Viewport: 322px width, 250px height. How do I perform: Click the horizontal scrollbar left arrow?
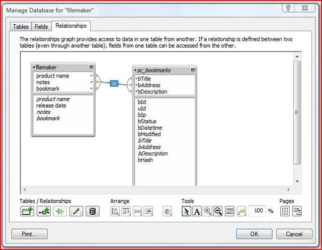(25, 190)
